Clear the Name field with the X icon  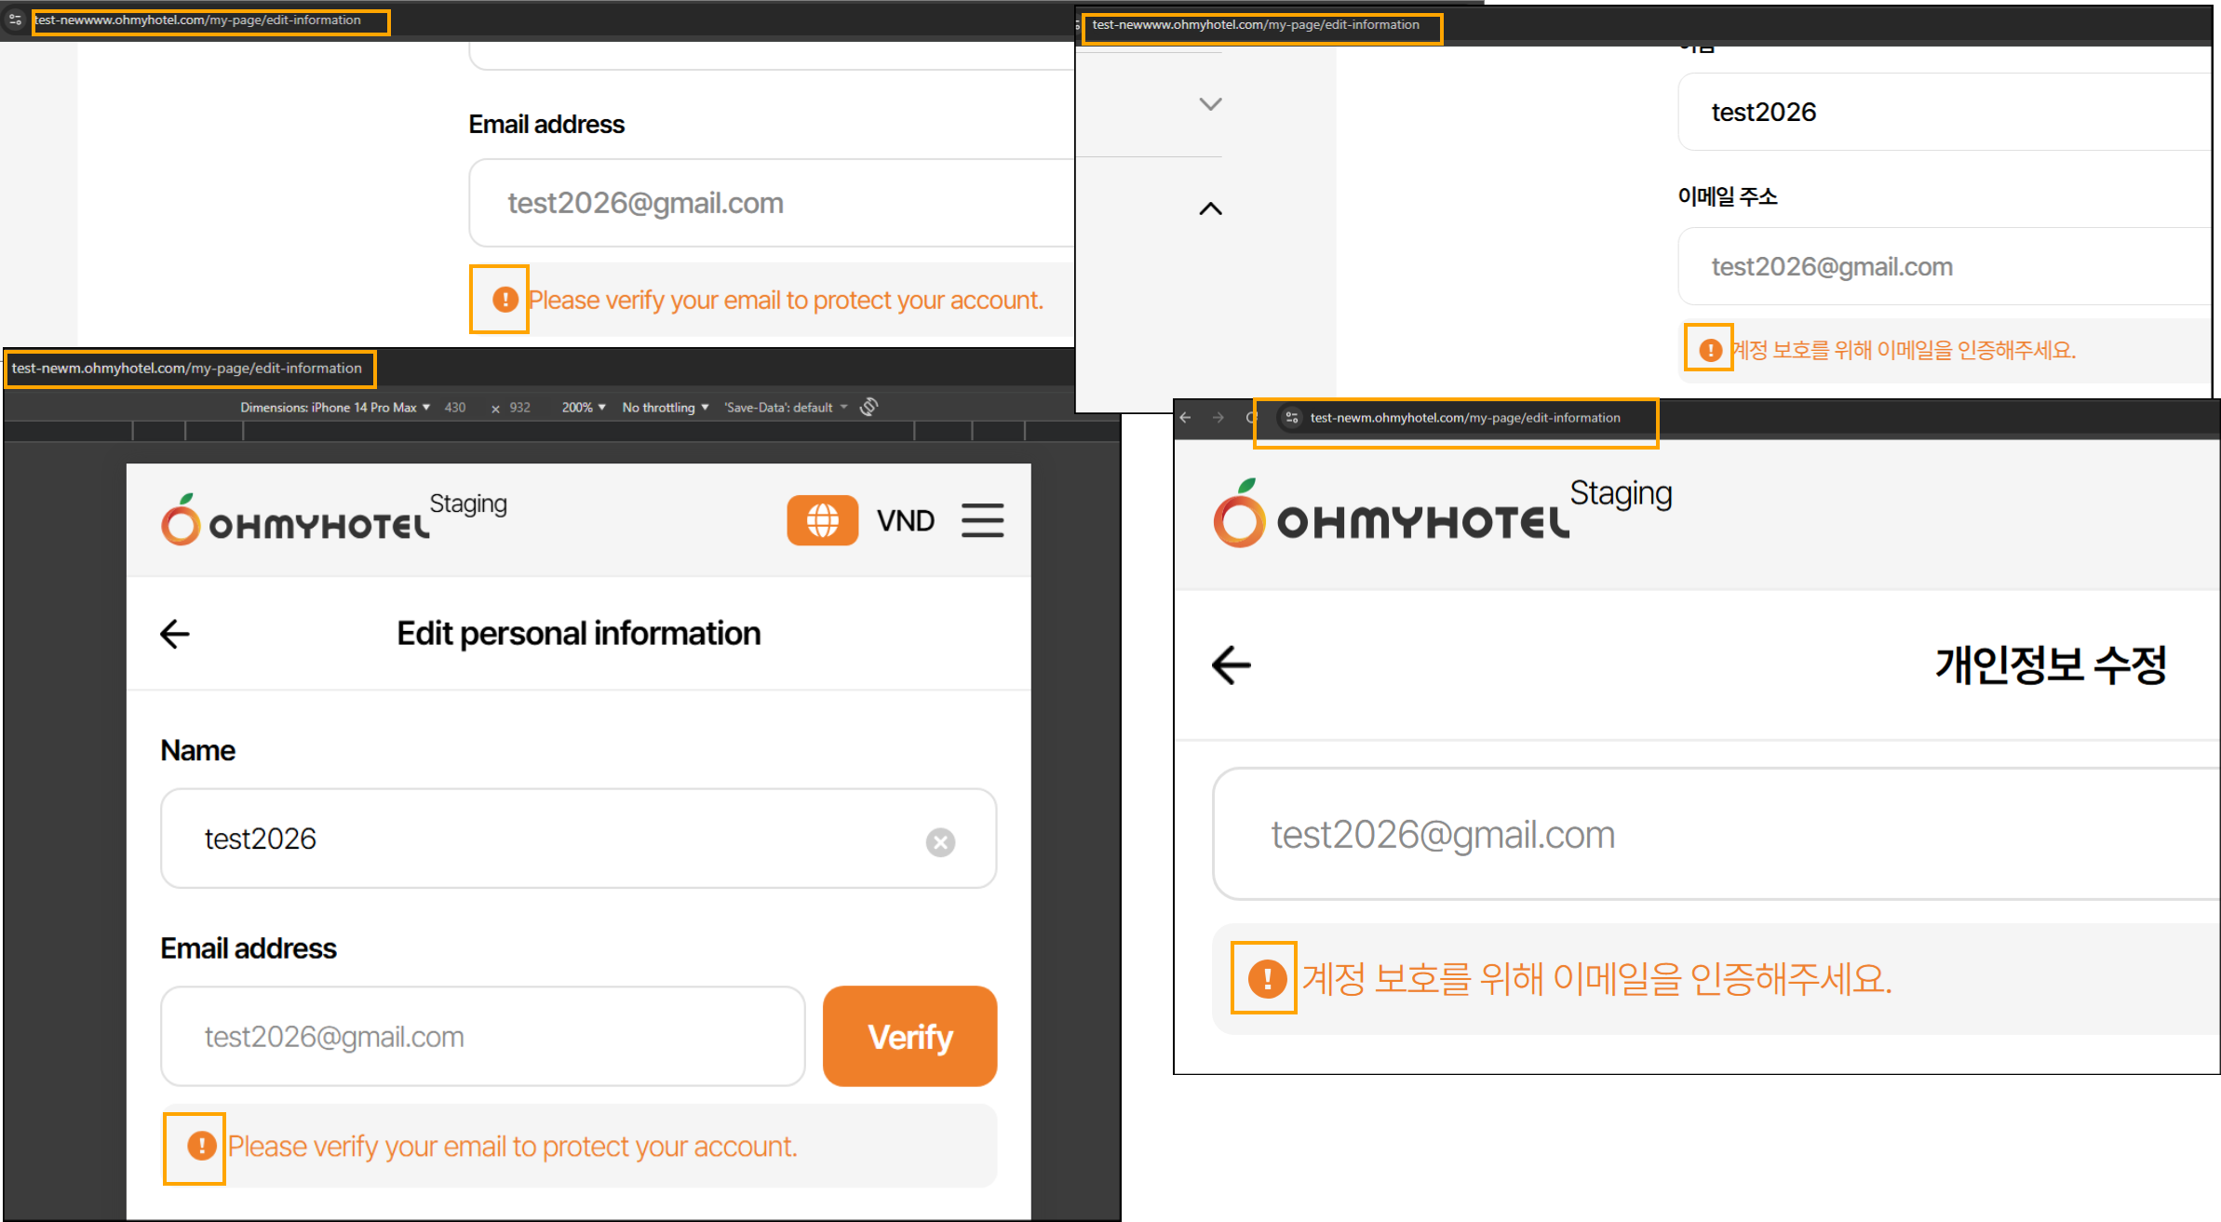click(x=940, y=842)
